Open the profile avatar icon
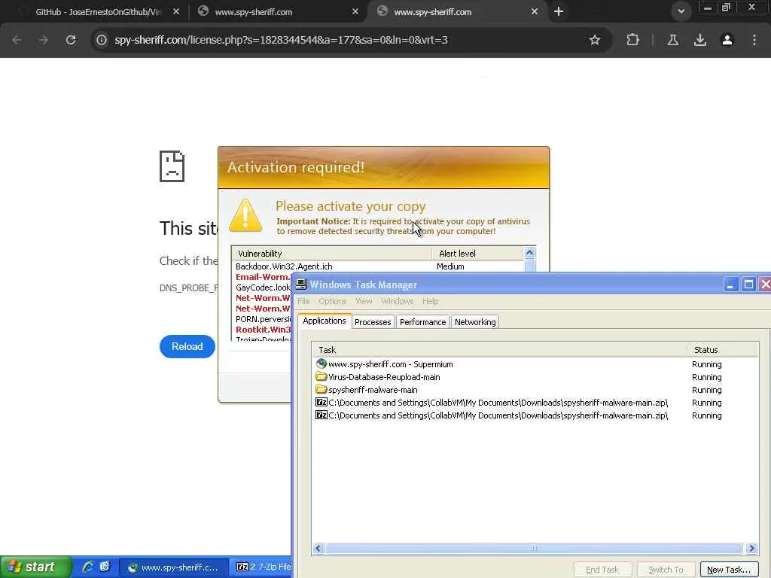This screenshot has height=578, width=771. [727, 41]
